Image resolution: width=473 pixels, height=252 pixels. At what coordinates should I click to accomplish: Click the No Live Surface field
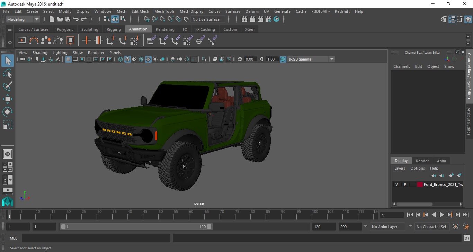pos(208,19)
